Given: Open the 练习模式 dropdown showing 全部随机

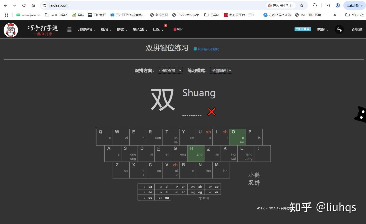Looking at the screenshot, I should (x=221, y=70).
